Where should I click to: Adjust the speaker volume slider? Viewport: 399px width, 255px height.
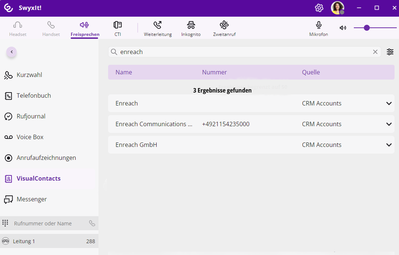tap(375, 28)
